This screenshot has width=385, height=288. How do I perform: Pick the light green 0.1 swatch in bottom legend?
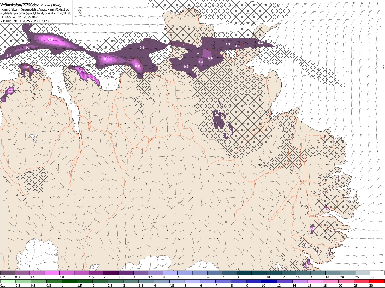[8, 281]
